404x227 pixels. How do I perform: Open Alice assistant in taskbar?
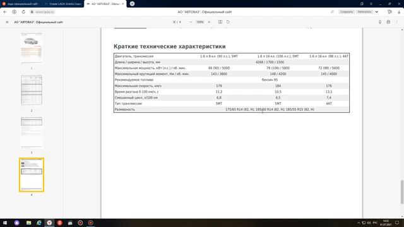coord(17,223)
